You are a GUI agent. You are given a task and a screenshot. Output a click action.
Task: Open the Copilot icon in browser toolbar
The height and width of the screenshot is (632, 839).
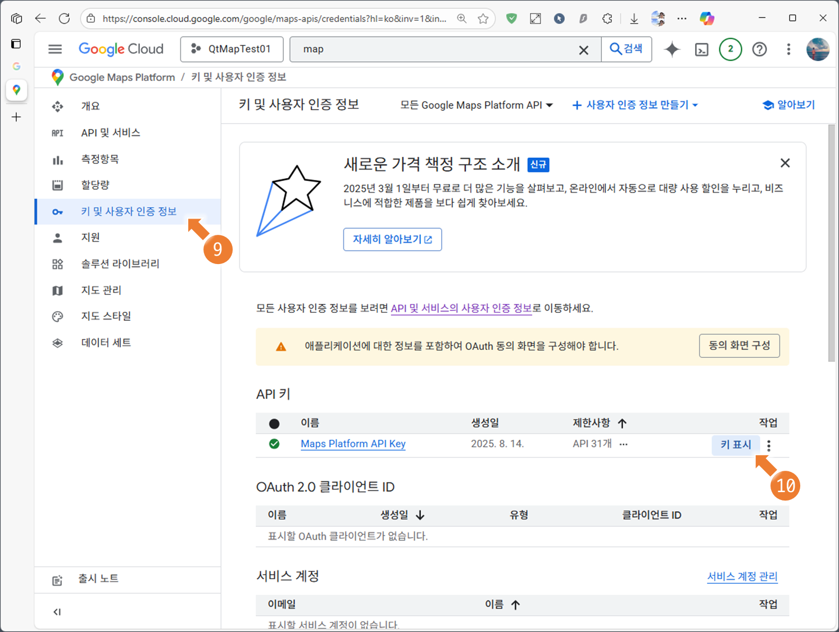[706, 19]
